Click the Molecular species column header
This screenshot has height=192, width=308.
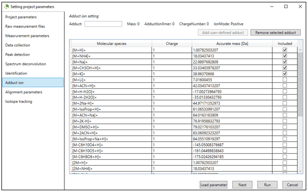pyautogui.click(x=111, y=43)
